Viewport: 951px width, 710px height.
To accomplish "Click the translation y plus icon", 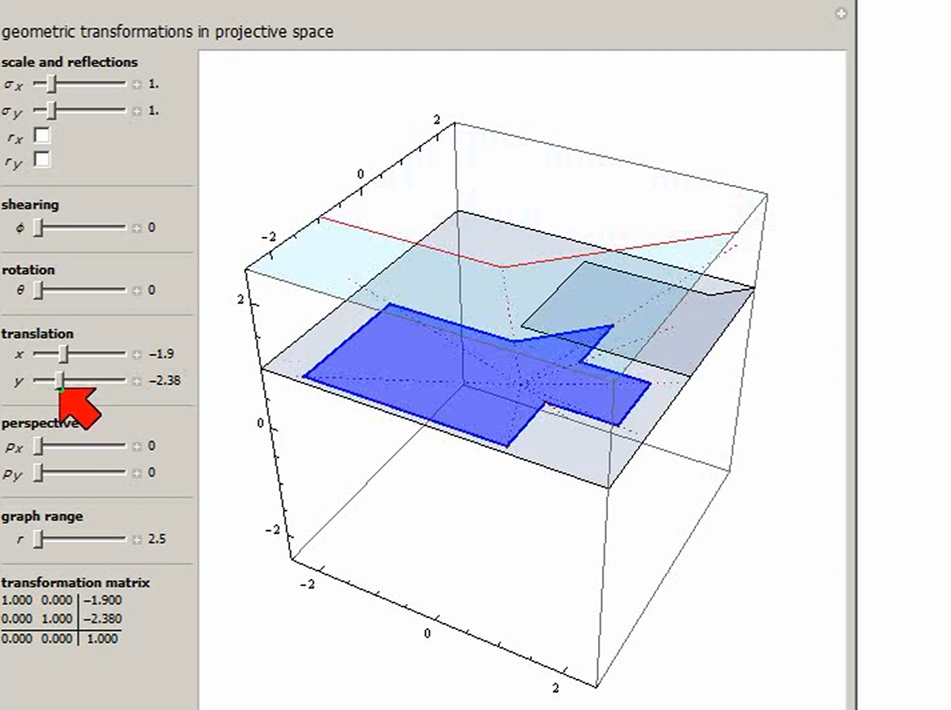I will 137,381.
